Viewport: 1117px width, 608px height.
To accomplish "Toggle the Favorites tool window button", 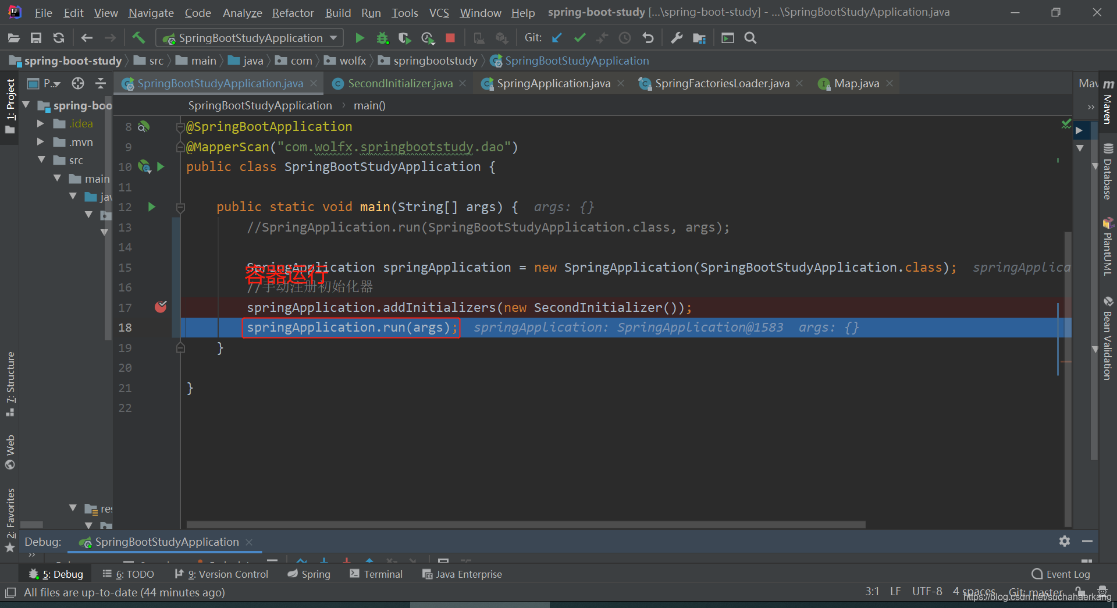I will tap(10, 520).
